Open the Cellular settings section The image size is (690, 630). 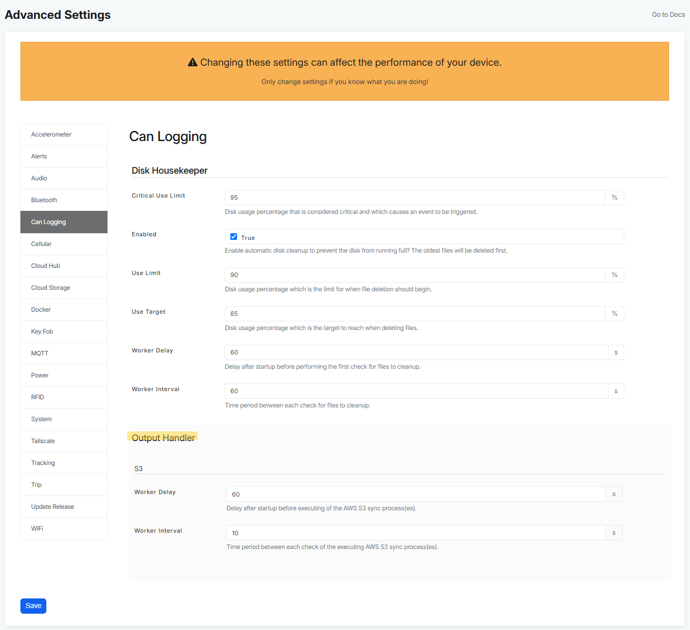point(64,244)
